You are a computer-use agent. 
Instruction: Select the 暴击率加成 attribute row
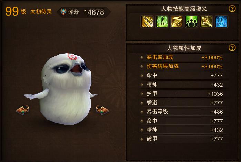[x=184, y=57]
